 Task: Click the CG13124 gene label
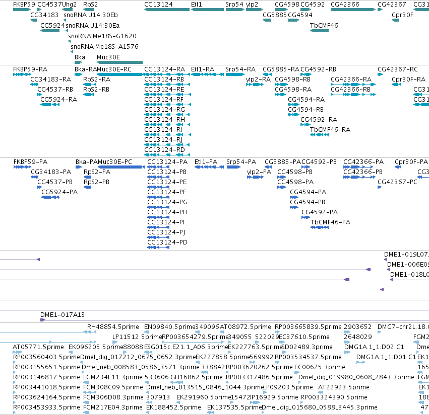[x=158, y=5]
